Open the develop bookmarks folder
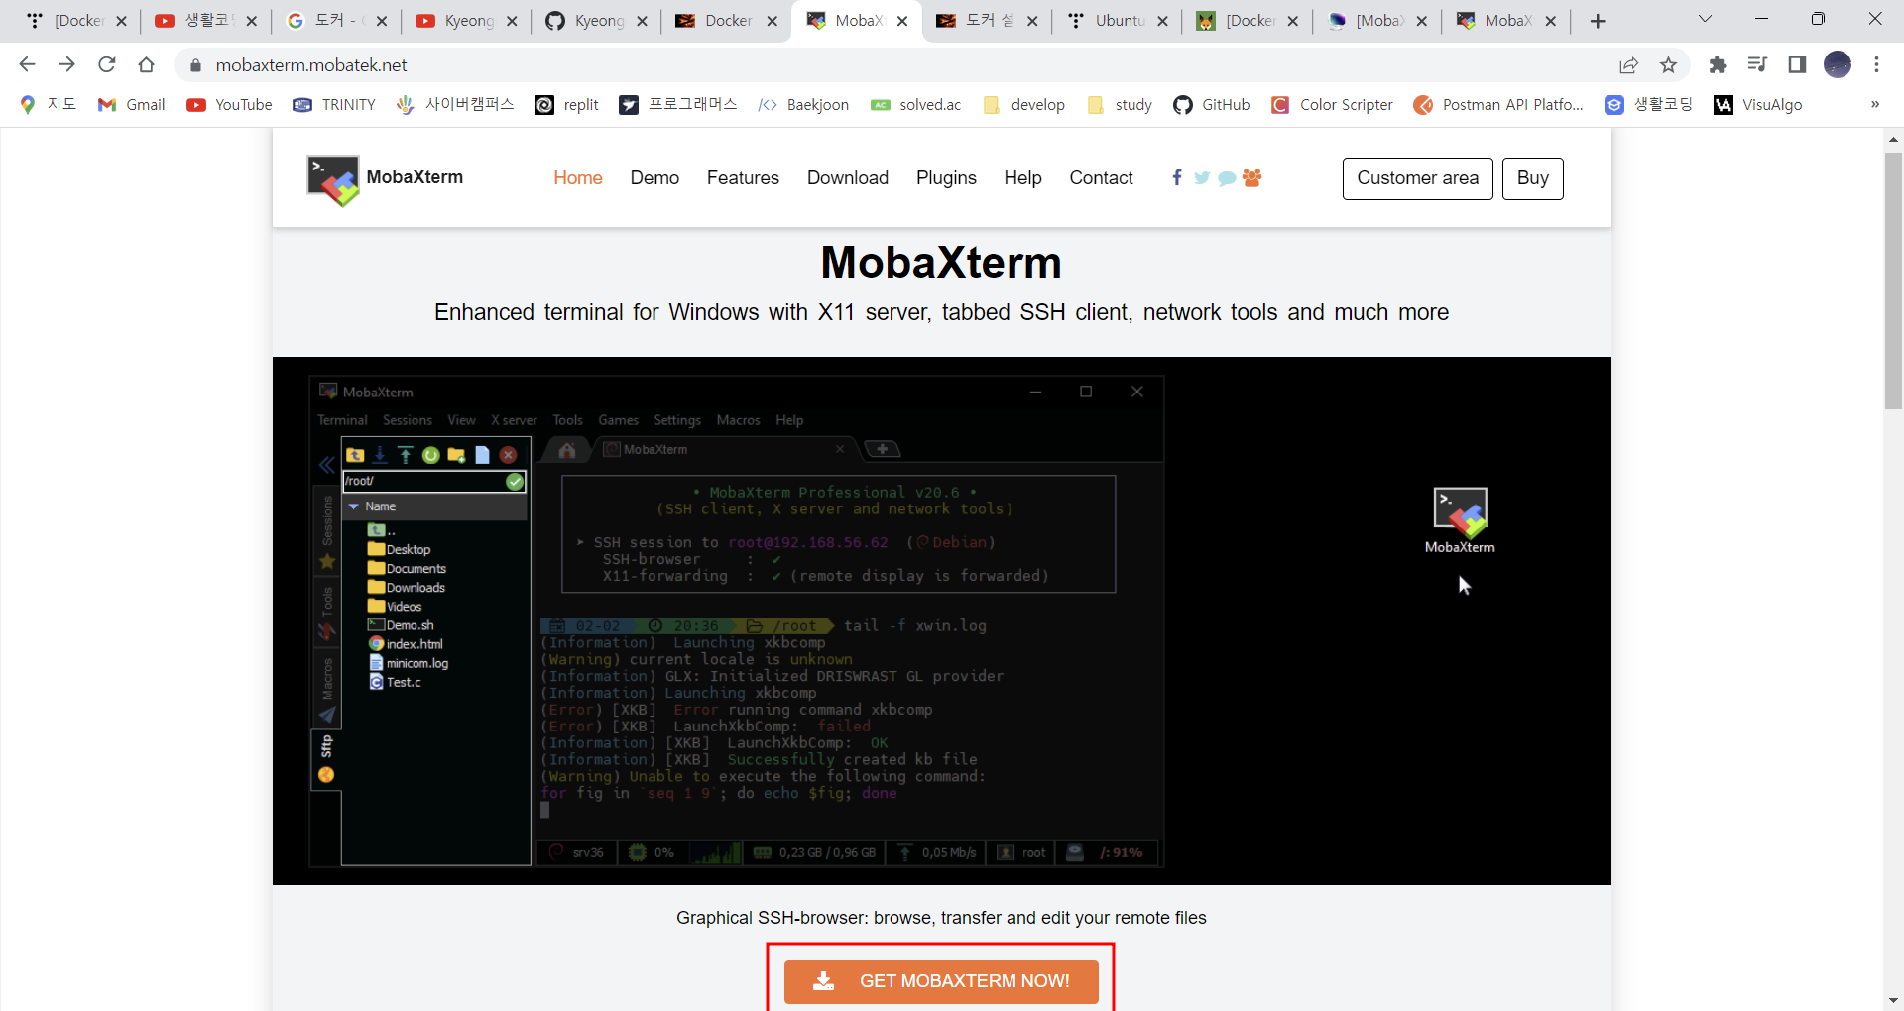The height and width of the screenshot is (1011, 1904). 1023,104
